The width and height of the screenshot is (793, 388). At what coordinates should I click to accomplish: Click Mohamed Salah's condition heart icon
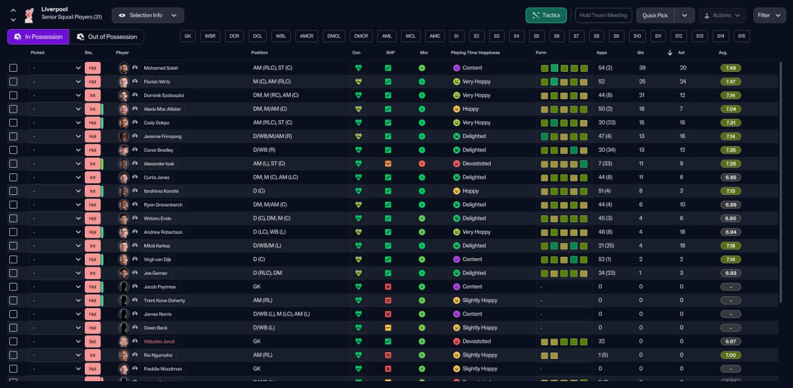[358, 68]
